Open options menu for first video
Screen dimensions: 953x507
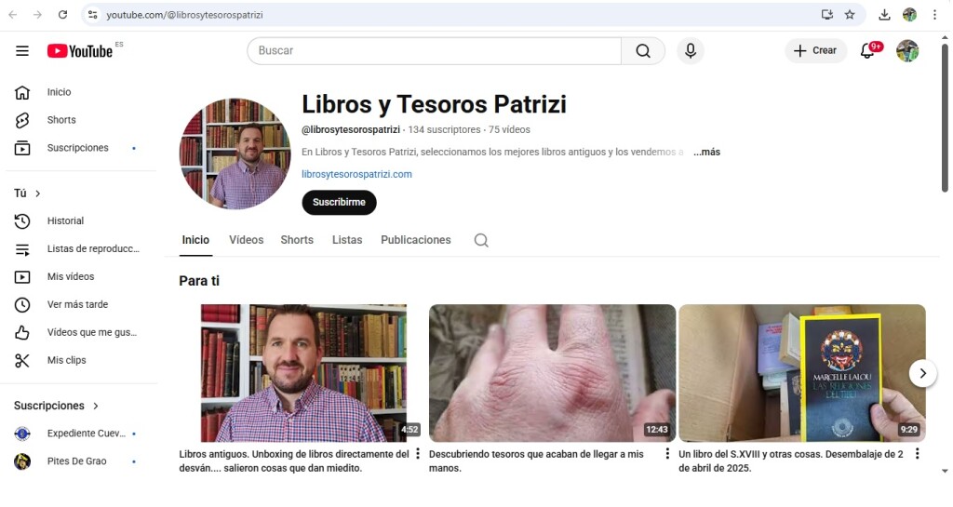(x=418, y=454)
